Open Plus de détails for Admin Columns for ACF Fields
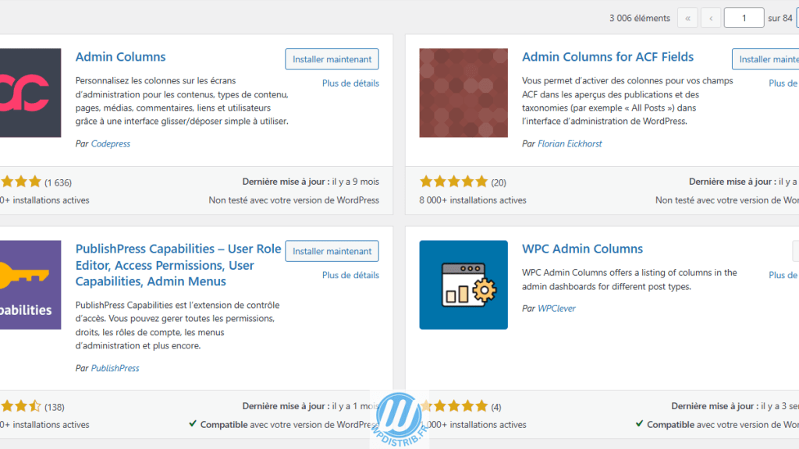The width and height of the screenshot is (799, 449). (x=783, y=83)
